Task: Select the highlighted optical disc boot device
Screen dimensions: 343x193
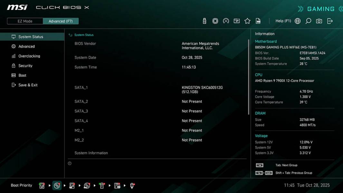Action: click(x=57, y=185)
